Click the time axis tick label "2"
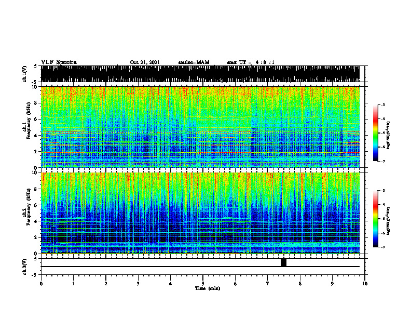The image size is (411, 318). click(106, 284)
